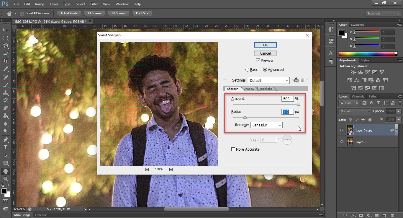403x218 pixels.
Task: Switch to the Channels tab
Action: (358, 97)
